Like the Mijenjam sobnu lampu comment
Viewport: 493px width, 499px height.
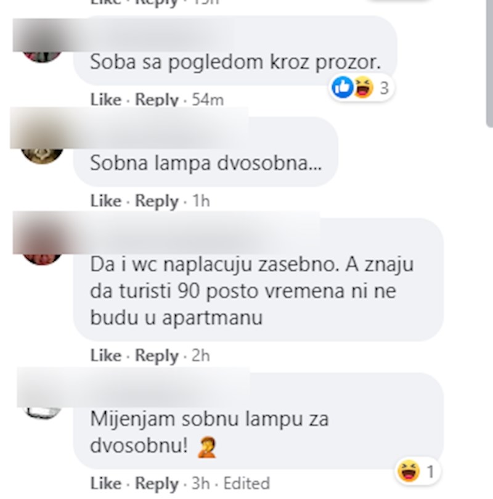[106, 484]
